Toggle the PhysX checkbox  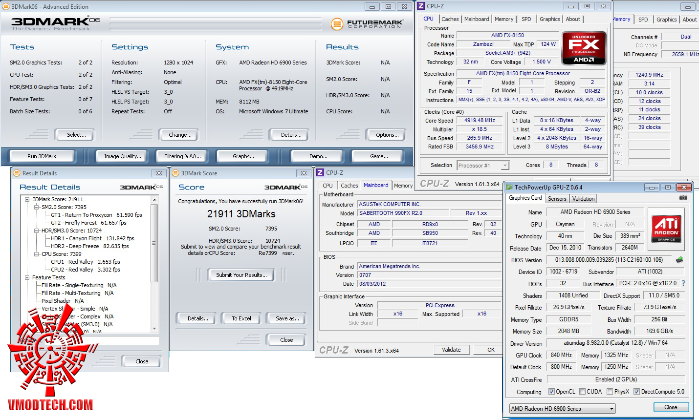pos(610,392)
